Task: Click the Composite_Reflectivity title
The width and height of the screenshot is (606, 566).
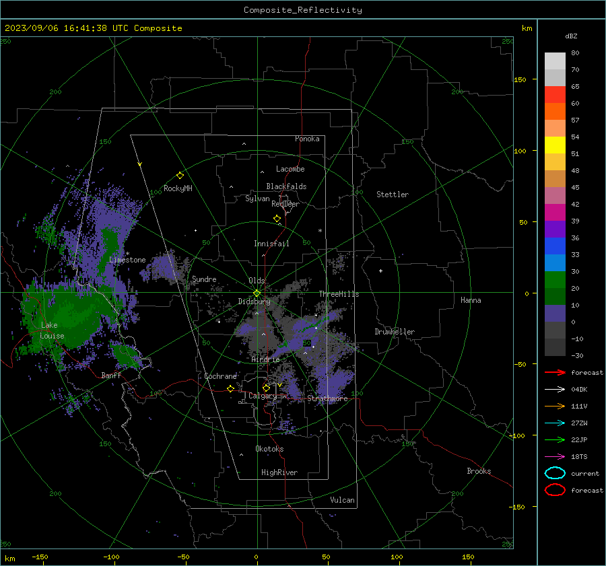Action: point(303,10)
